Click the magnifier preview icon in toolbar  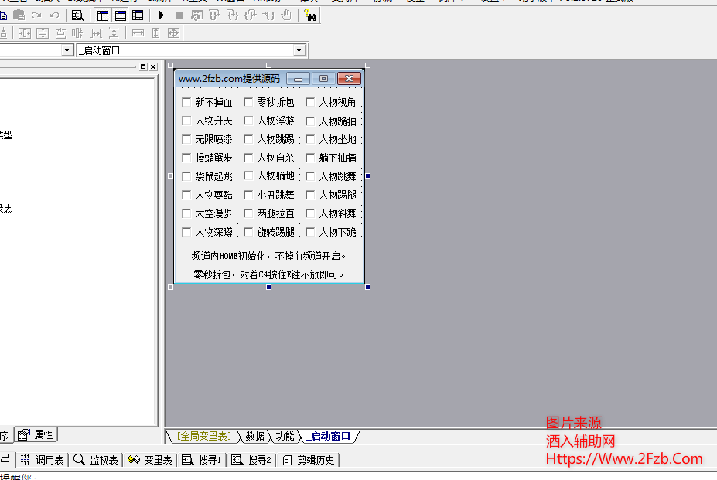click(77, 15)
